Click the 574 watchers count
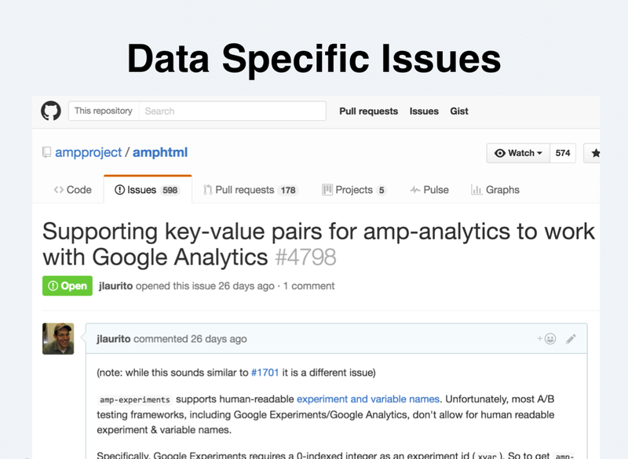The height and width of the screenshot is (459, 628). [x=563, y=153]
